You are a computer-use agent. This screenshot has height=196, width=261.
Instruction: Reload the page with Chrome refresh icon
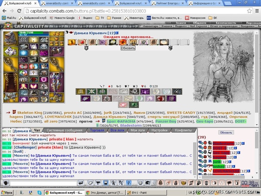coord(19,11)
